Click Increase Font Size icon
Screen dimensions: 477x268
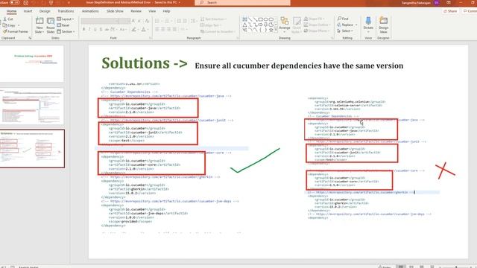133,21
